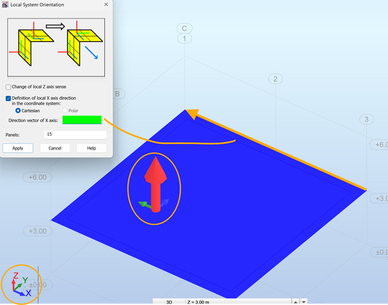Increase work plane level with up arrow
Image resolution: width=388 pixels, height=305 pixels.
[x=295, y=302]
